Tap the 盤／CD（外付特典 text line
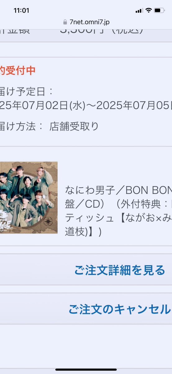The width and height of the screenshot is (172, 374). (118, 204)
